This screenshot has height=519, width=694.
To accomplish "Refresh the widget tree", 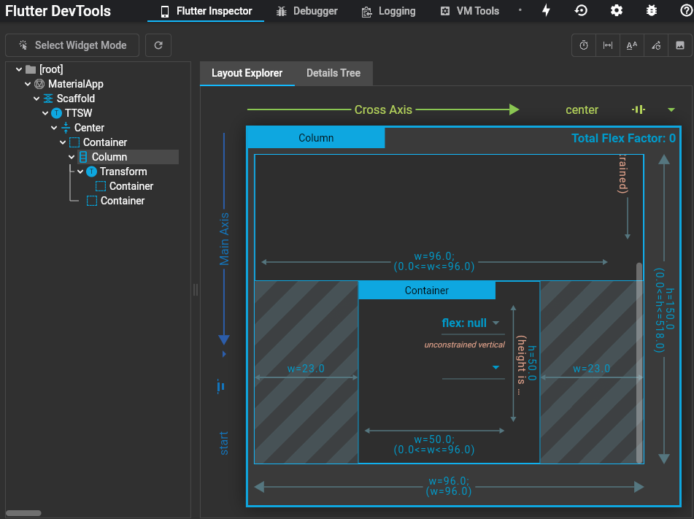I will (158, 45).
